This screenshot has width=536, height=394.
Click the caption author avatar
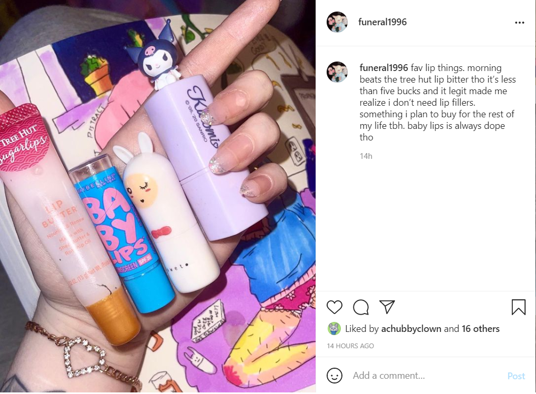click(337, 72)
